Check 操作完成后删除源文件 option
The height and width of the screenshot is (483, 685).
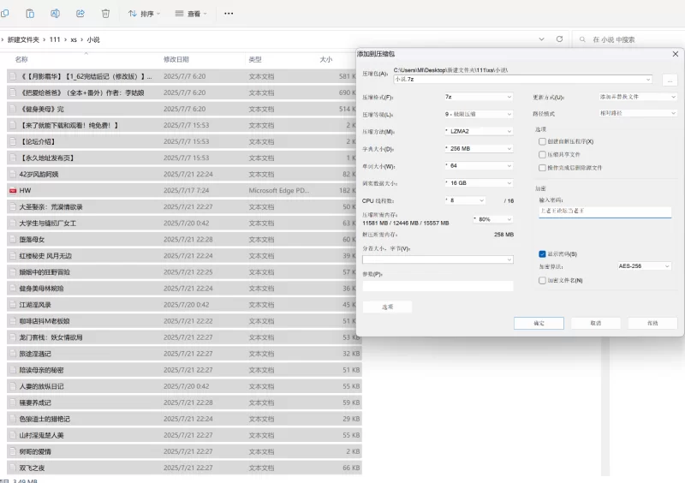click(x=542, y=167)
